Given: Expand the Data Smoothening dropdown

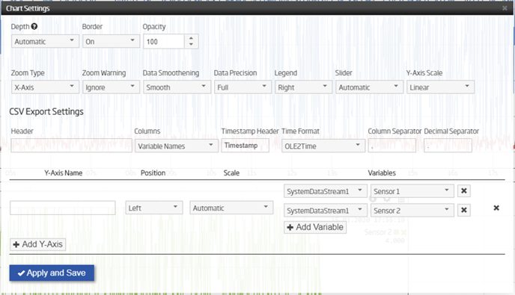Looking at the screenshot, I should point(177,87).
